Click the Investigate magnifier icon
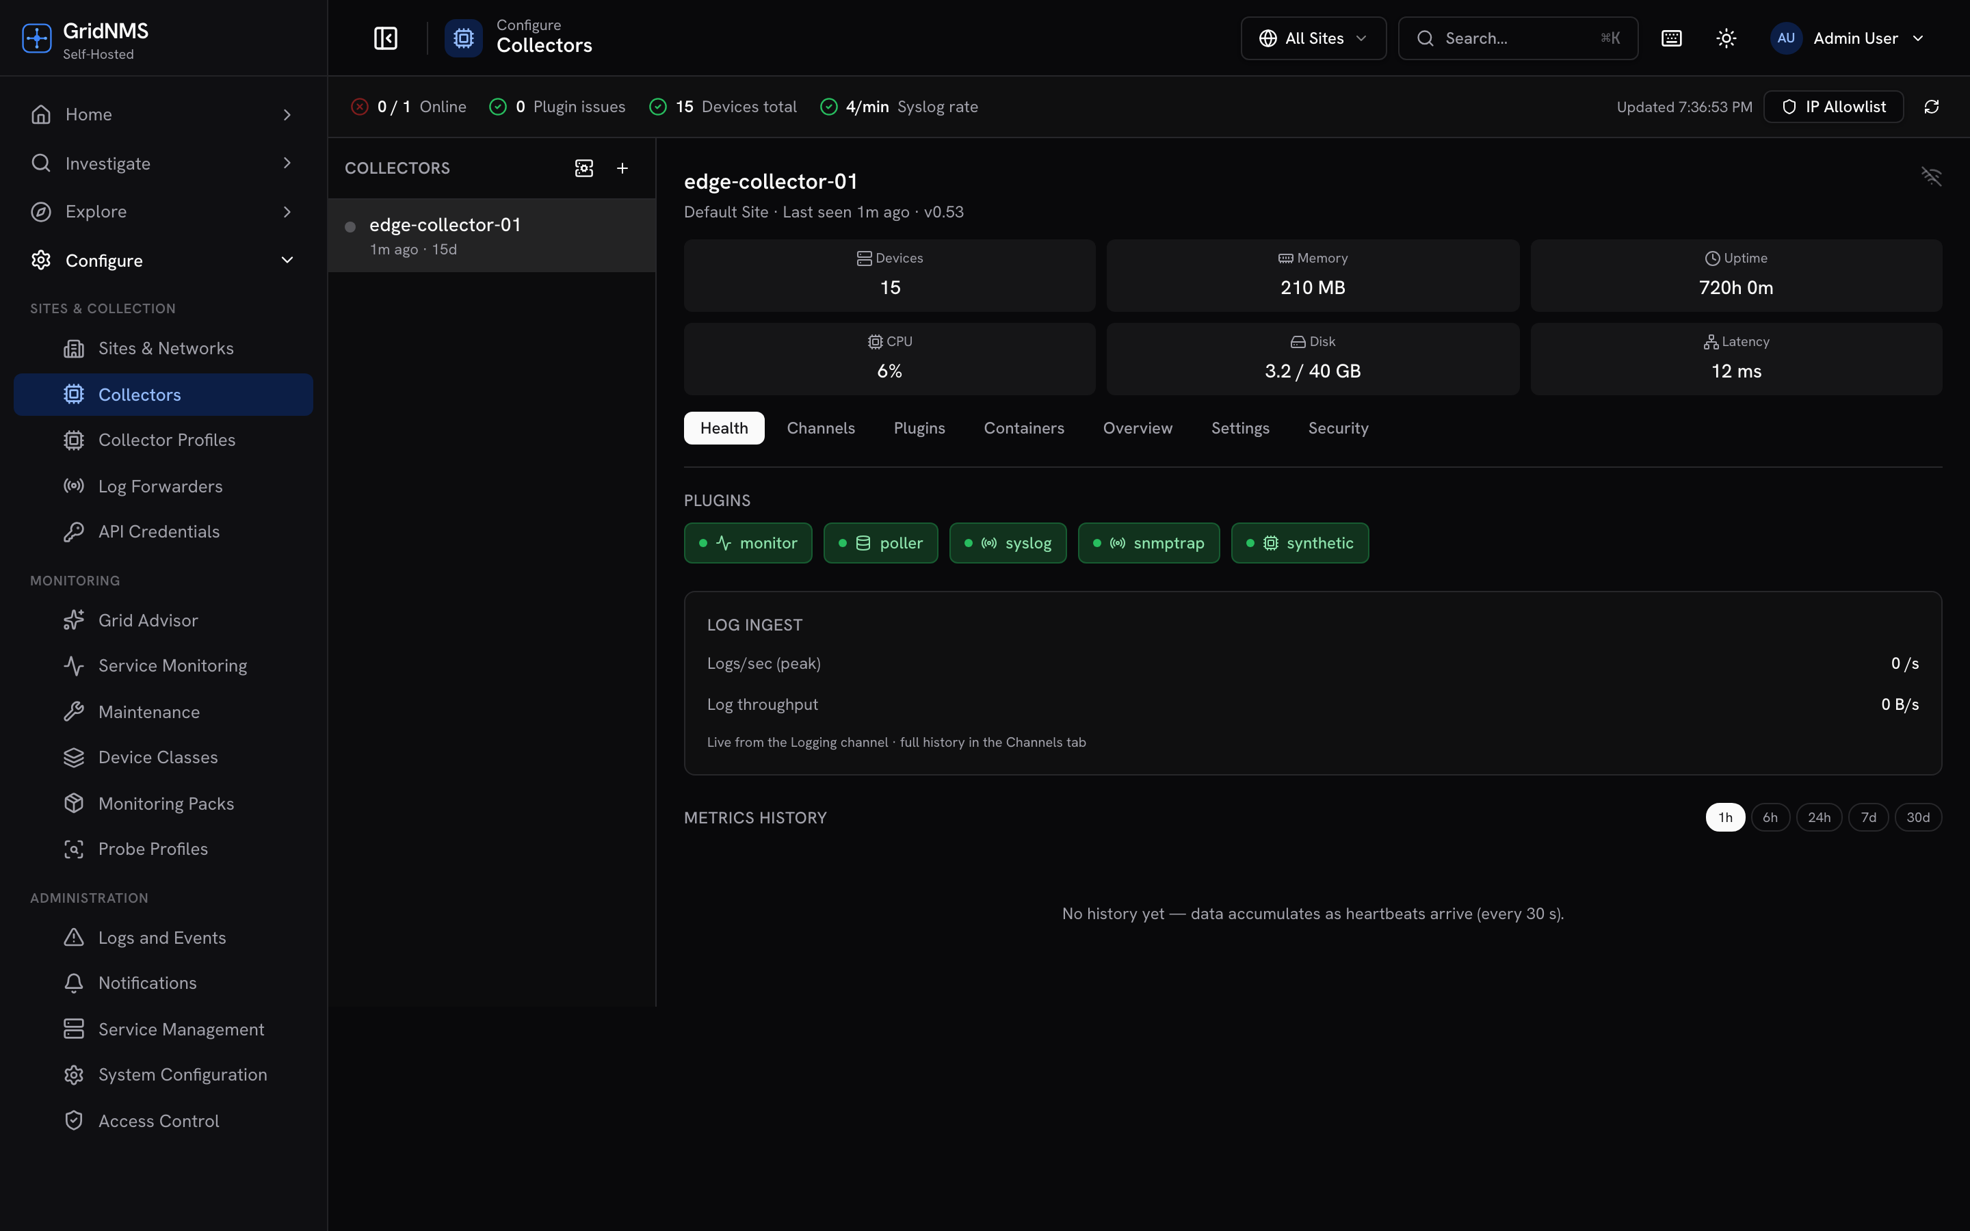This screenshot has width=1970, height=1231. pos(41,163)
